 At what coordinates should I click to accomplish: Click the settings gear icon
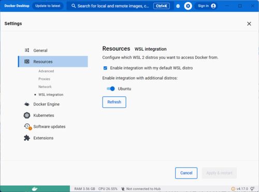188,6
